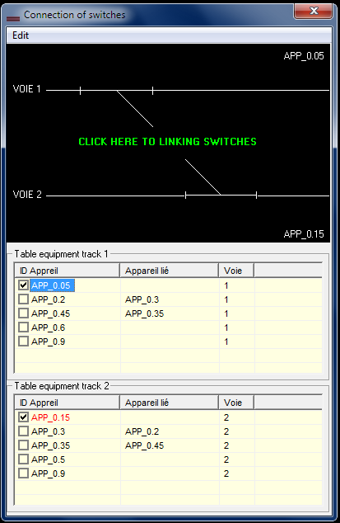Tick the APP_0.3 checkbox in track 2
This screenshot has width=340, height=523.
pyautogui.click(x=23, y=431)
